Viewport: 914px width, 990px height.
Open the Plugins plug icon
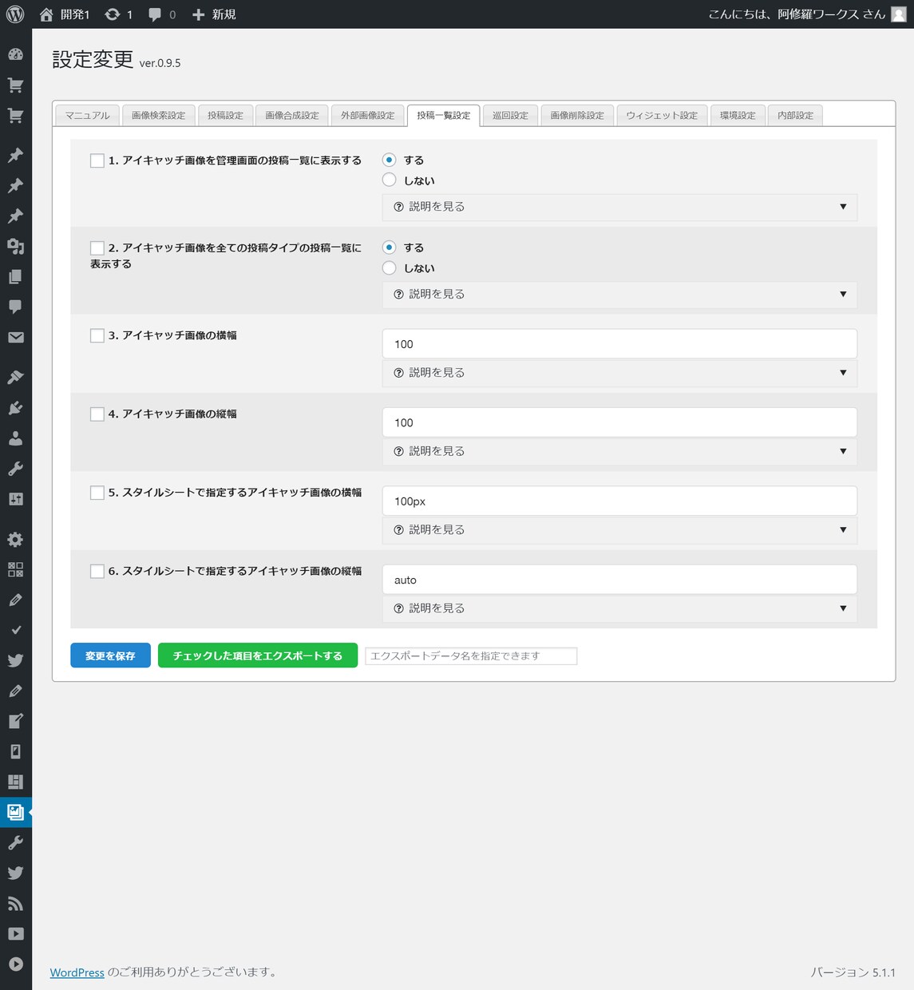(15, 407)
